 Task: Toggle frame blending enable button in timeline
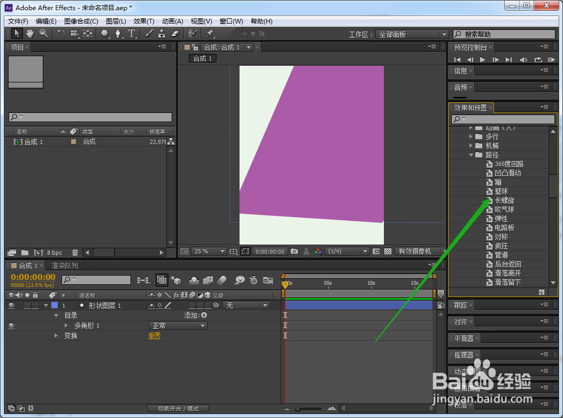[208, 280]
